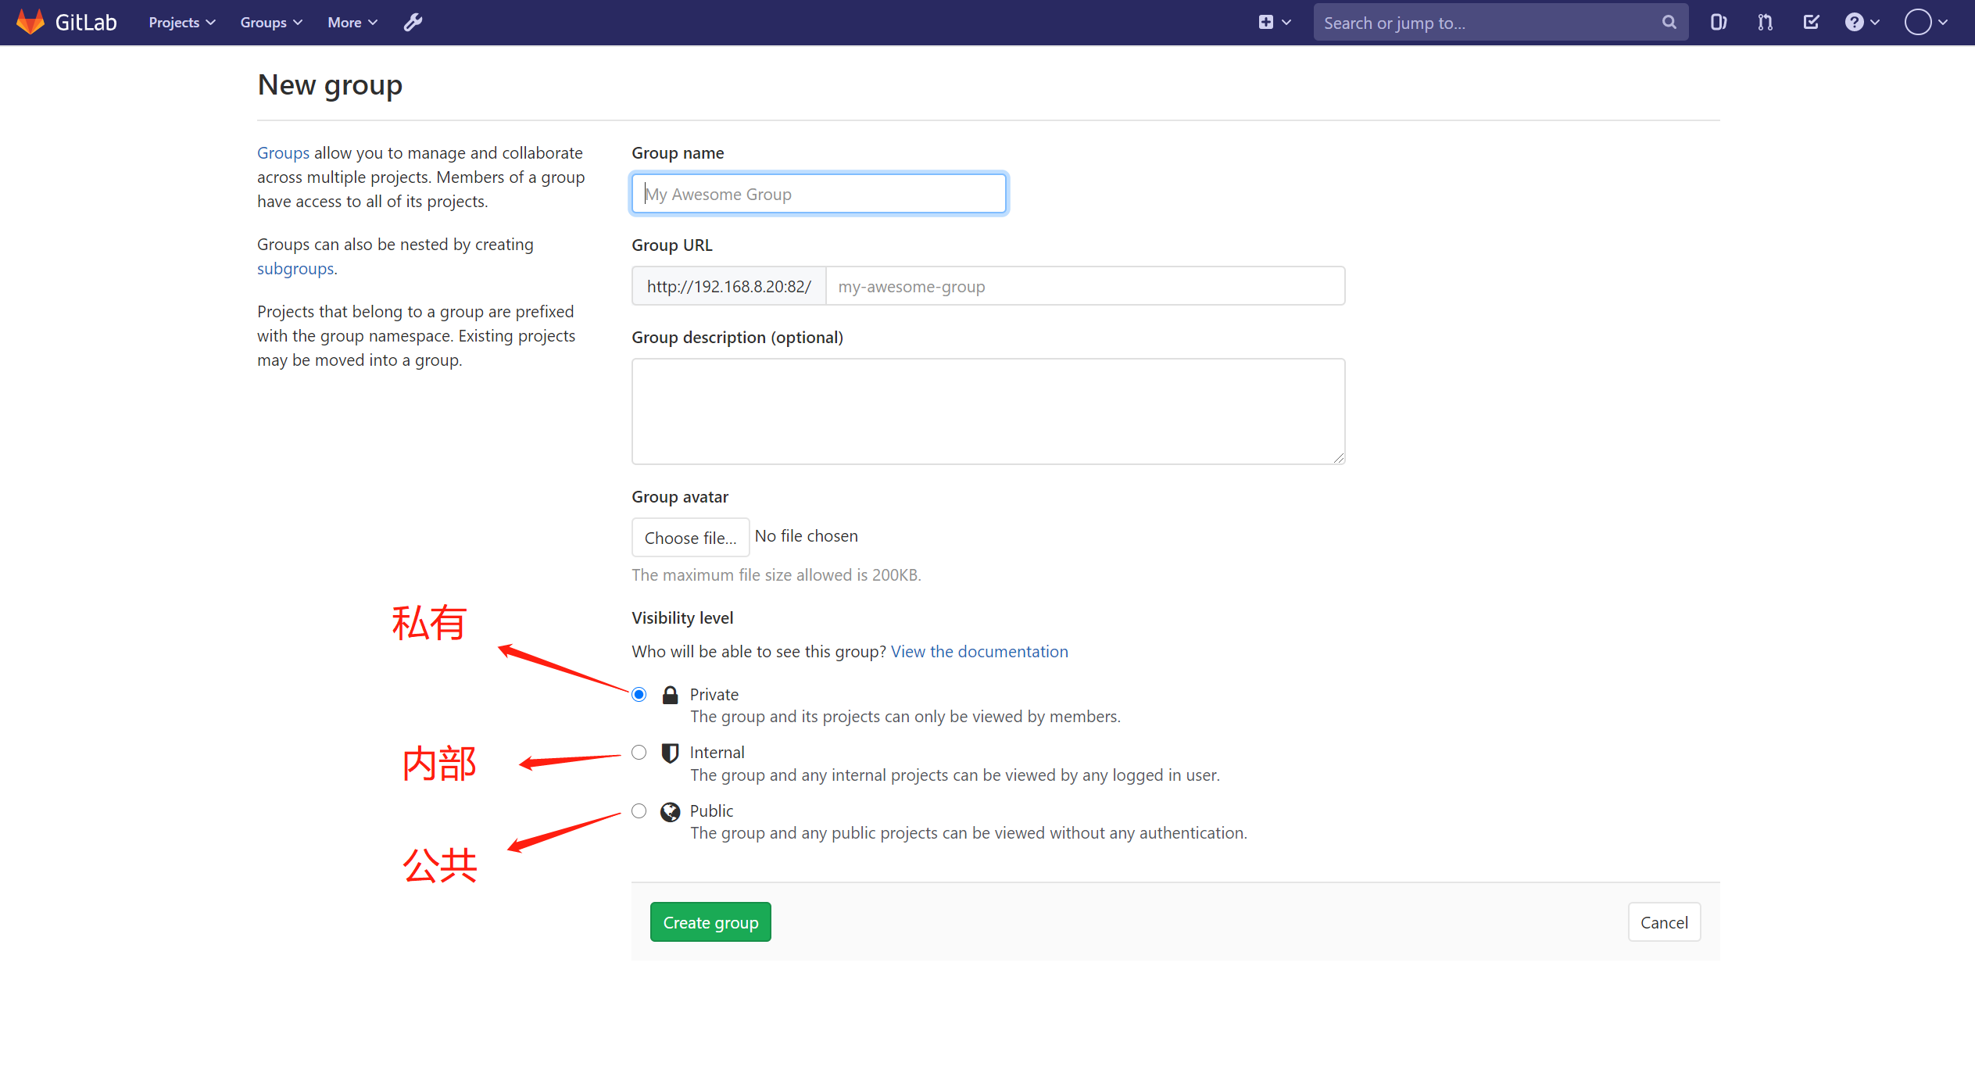Open the admin area wrench icon
The height and width of the screenshot is (1077, 1975).
pos(413,23)
